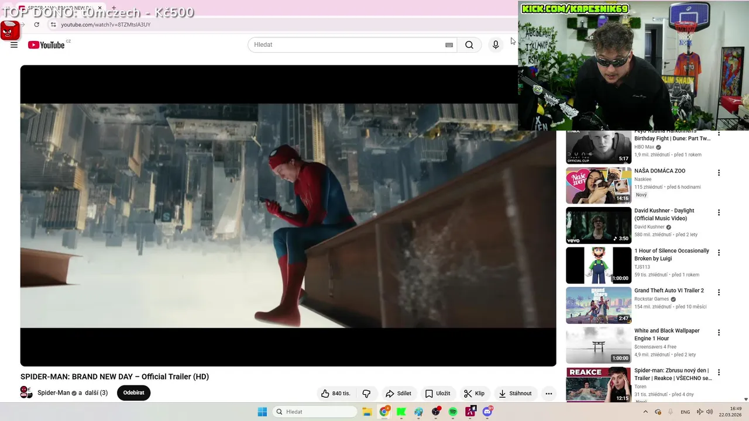Screen dimensions: 749x421
Task: Click channel name 'Rockstar Games'
Action: (x=651, y=299)
